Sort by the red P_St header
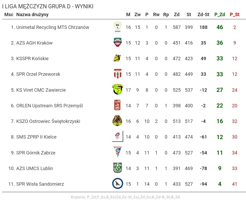Image resolution: width=246 pixels, height=200 pixels. click(x=235, y=15)
